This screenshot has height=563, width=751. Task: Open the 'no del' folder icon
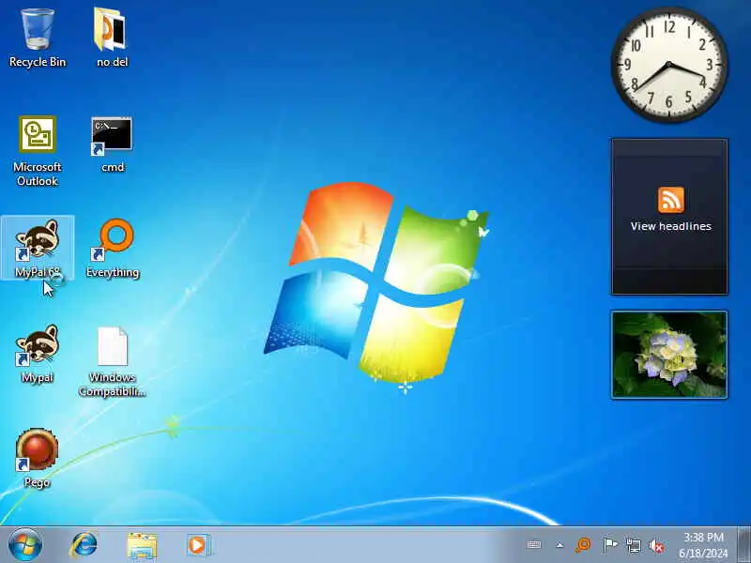click(112, 38)
